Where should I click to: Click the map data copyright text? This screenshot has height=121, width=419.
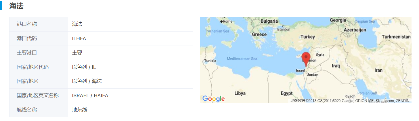[349, 101]
